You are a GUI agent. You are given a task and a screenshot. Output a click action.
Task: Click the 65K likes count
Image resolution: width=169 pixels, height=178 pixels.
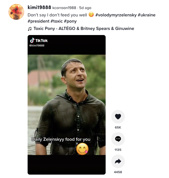tap(118, 127)
